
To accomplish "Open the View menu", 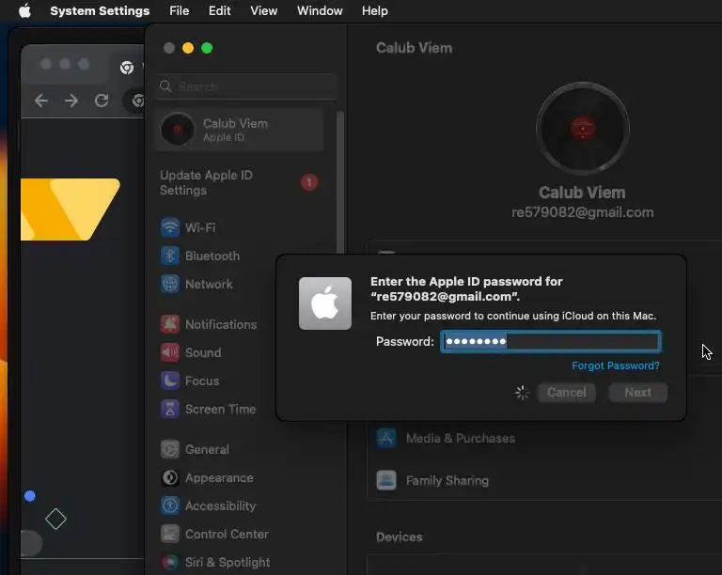I will (264, 10).
